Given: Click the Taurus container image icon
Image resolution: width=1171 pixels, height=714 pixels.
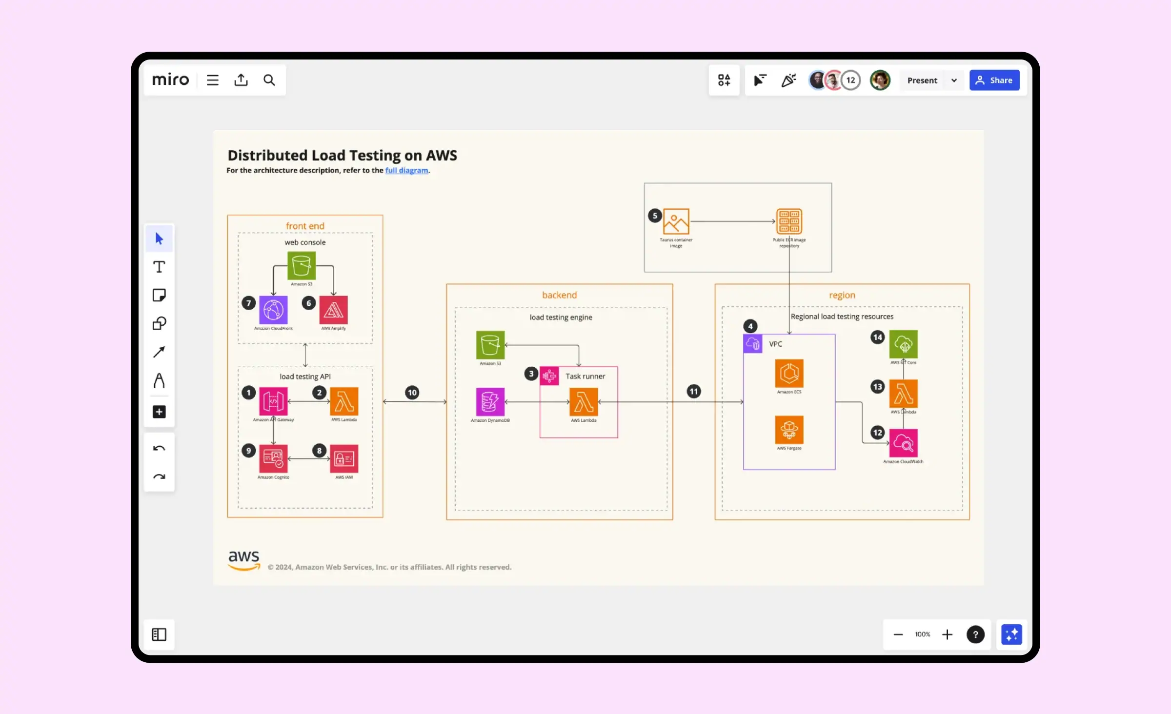Looking at the screenshot, I should click(676, 221).
